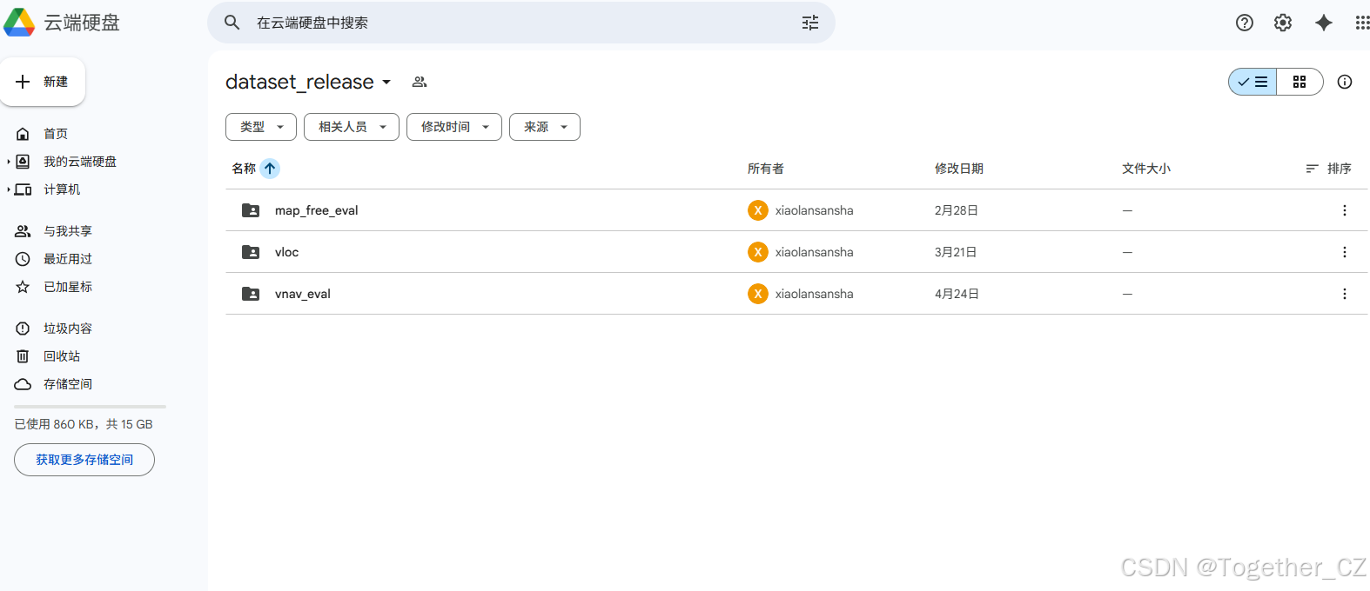The image size is (1370, 591).
Task: Switch to list layout view
Action: pyautogui.click(x=1252, y=82)
